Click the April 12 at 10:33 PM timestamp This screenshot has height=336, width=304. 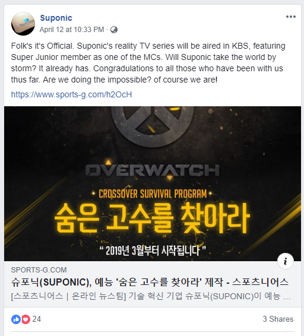point(72,30)
